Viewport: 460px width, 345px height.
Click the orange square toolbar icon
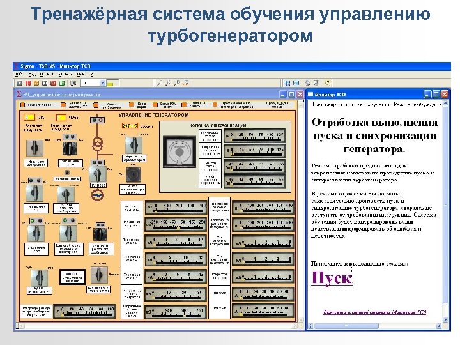[x=36, y=83]
